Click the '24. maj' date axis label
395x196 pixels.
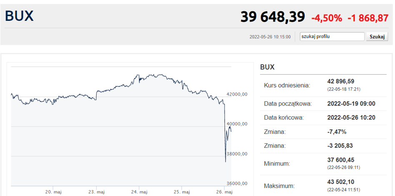pos(140,192)
